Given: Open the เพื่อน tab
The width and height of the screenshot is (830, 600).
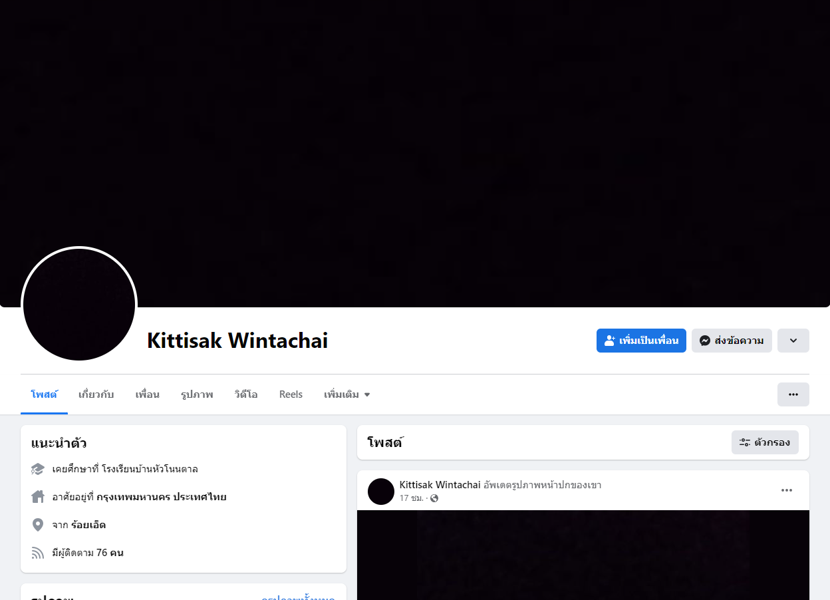Looking at the screenshot, I should click(x=148, y=394).
